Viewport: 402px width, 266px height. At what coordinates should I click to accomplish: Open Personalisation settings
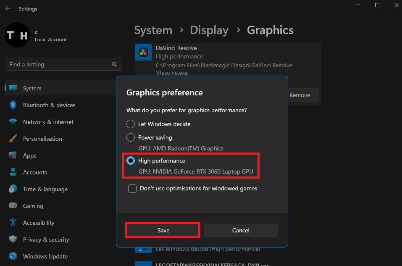[42, 139]
